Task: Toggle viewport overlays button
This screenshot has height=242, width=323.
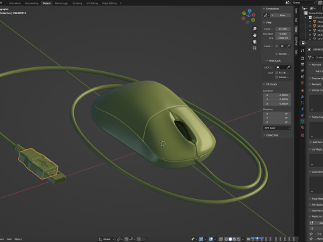Action: coord(211,239)
